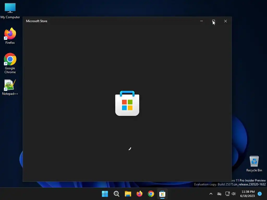Select the Firefox desktop shortcut
The height and width of the screenshot is (200, 267).
[x=10, y=36]
